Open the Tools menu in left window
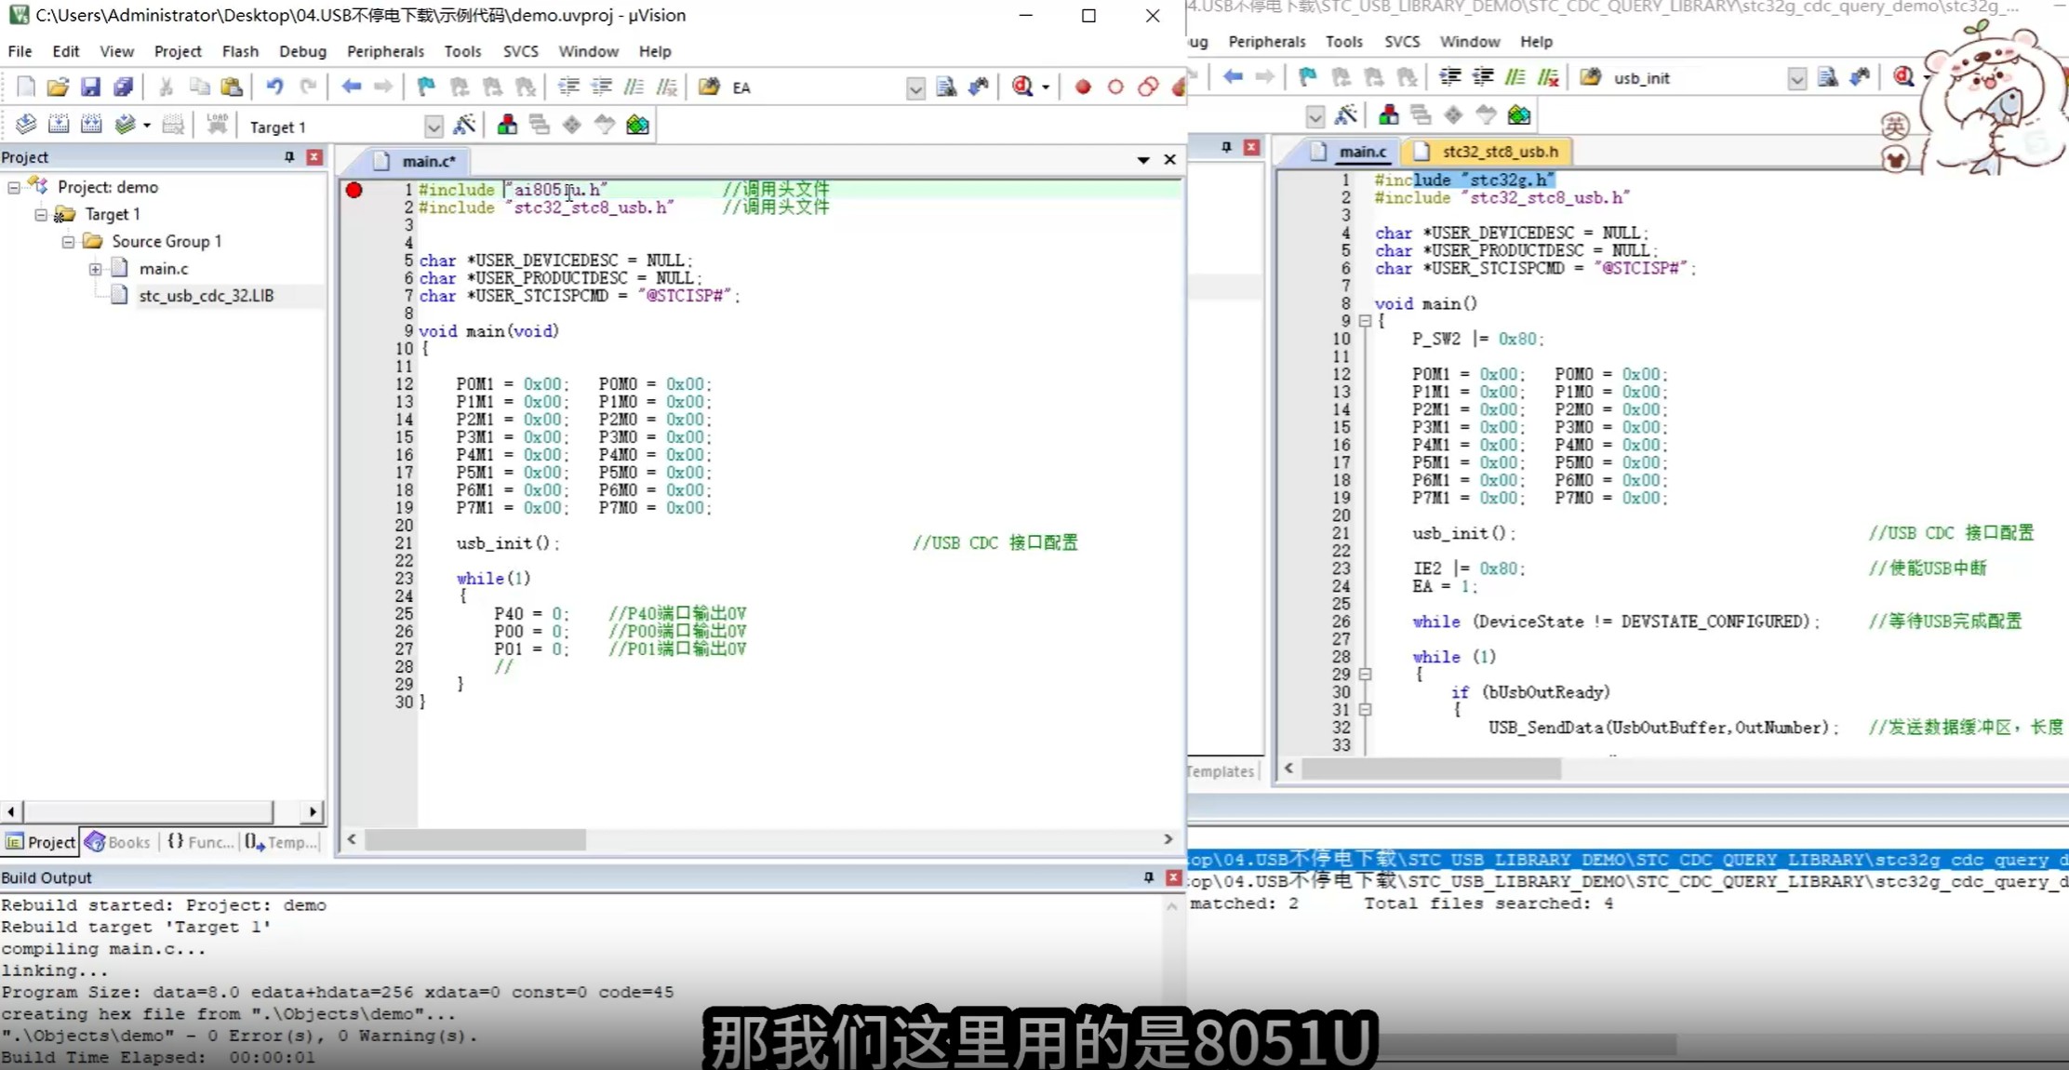Image resolution: width=2069 pixels, height=1070 pixels. [x=462, y=51]
